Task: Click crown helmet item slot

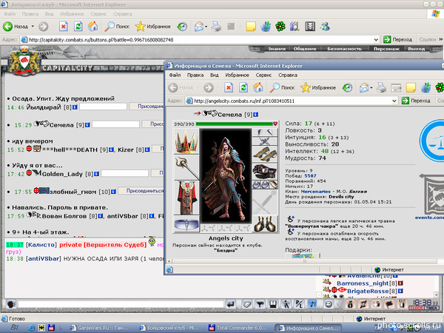Action: tap(186, 141)
